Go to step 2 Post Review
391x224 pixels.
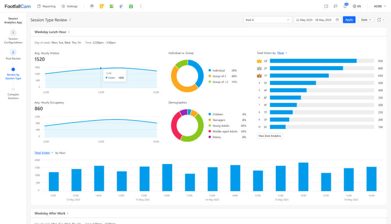click(x=13, y=55)
